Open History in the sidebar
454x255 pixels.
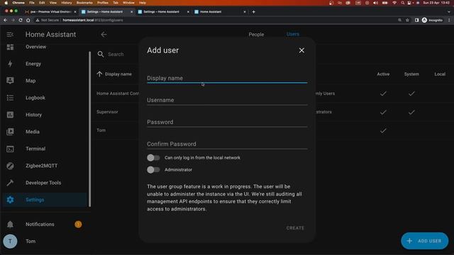[45, 115]
